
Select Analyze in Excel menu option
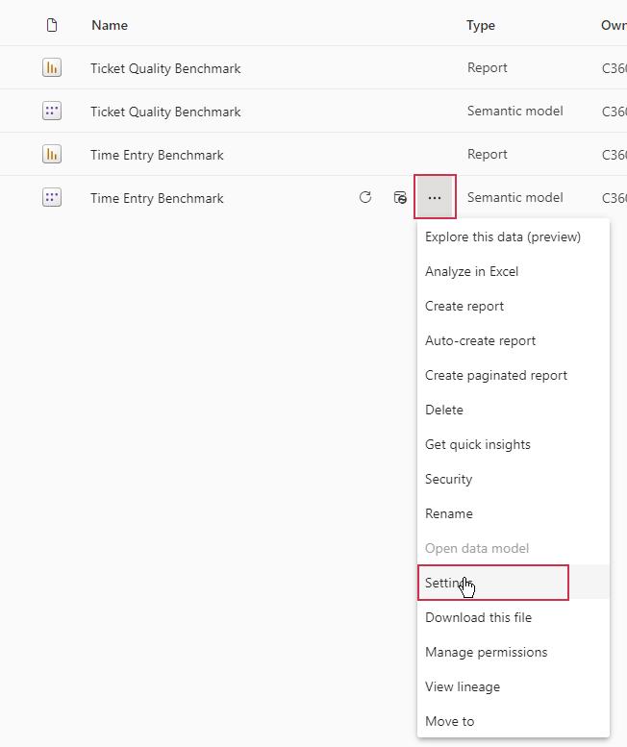pyautogui.click(x=471, y=272)
